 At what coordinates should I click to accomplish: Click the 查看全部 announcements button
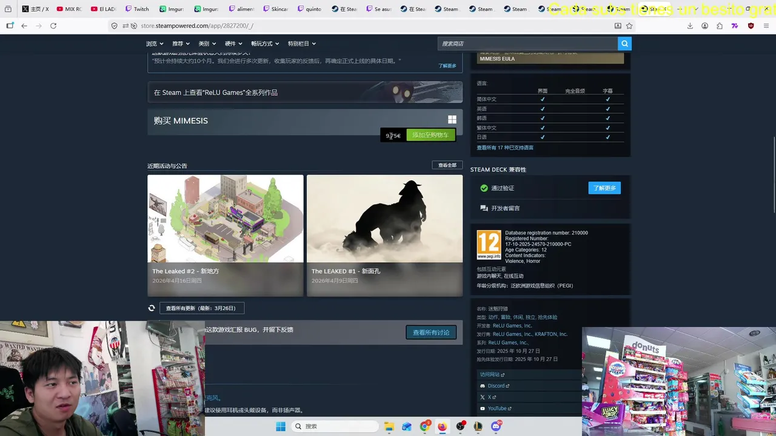pyautogui.click(x=447, y=165)
